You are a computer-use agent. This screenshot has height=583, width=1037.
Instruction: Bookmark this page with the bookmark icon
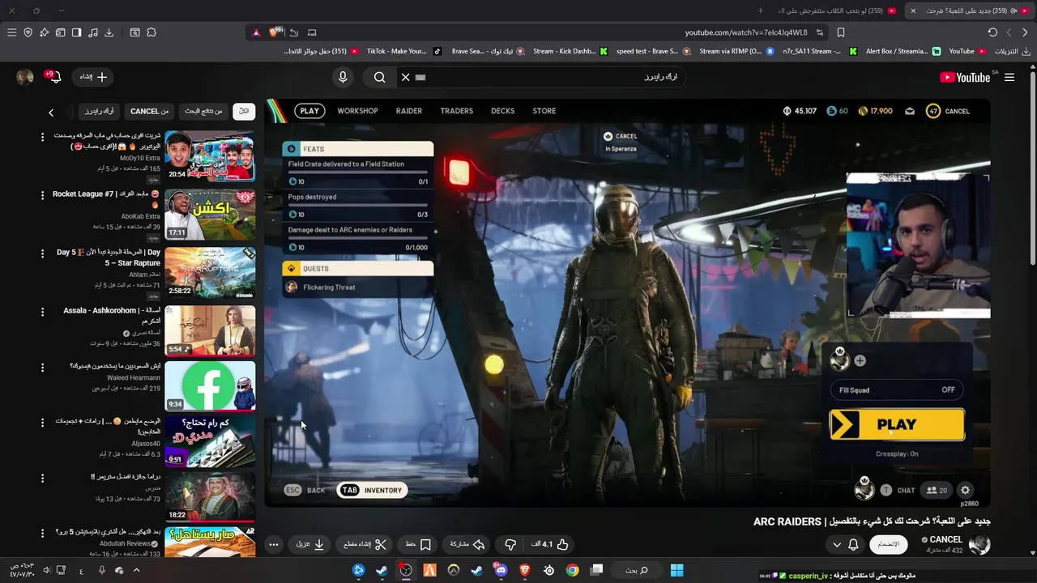tap(841, 32)
